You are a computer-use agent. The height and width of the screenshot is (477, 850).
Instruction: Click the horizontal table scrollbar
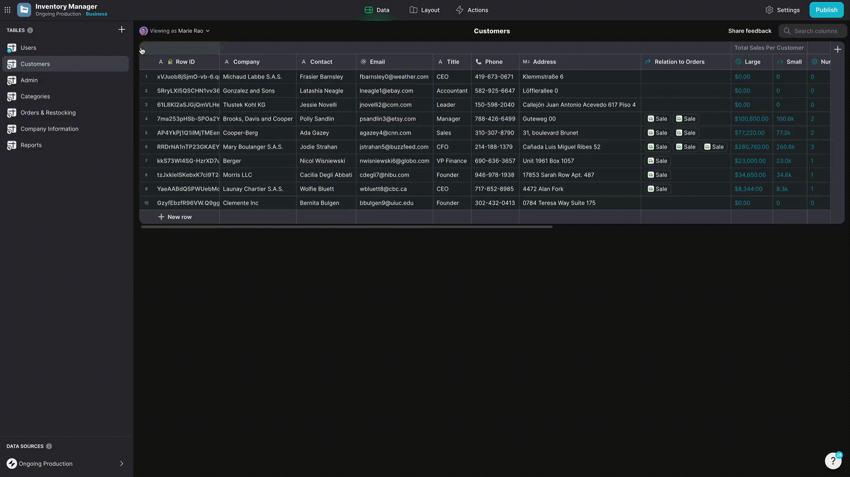point(346,227)
